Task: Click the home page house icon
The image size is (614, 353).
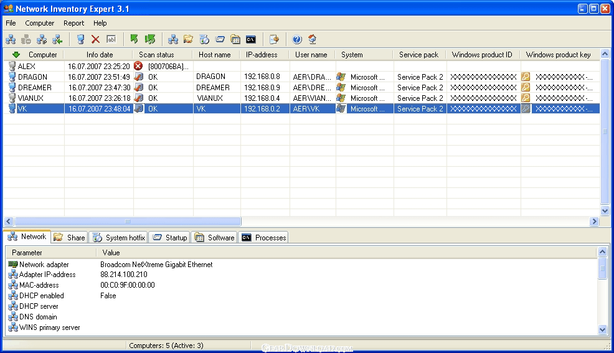Action: (312, 39)
